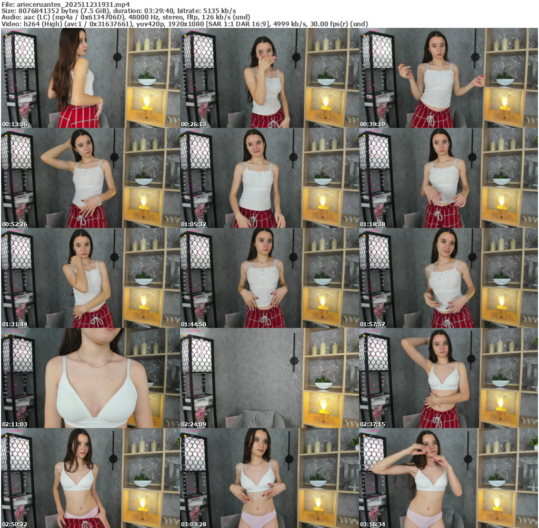Click the frame at 01:57:57
This screenshot has width=539, height=528.
(x=448, y=278)
